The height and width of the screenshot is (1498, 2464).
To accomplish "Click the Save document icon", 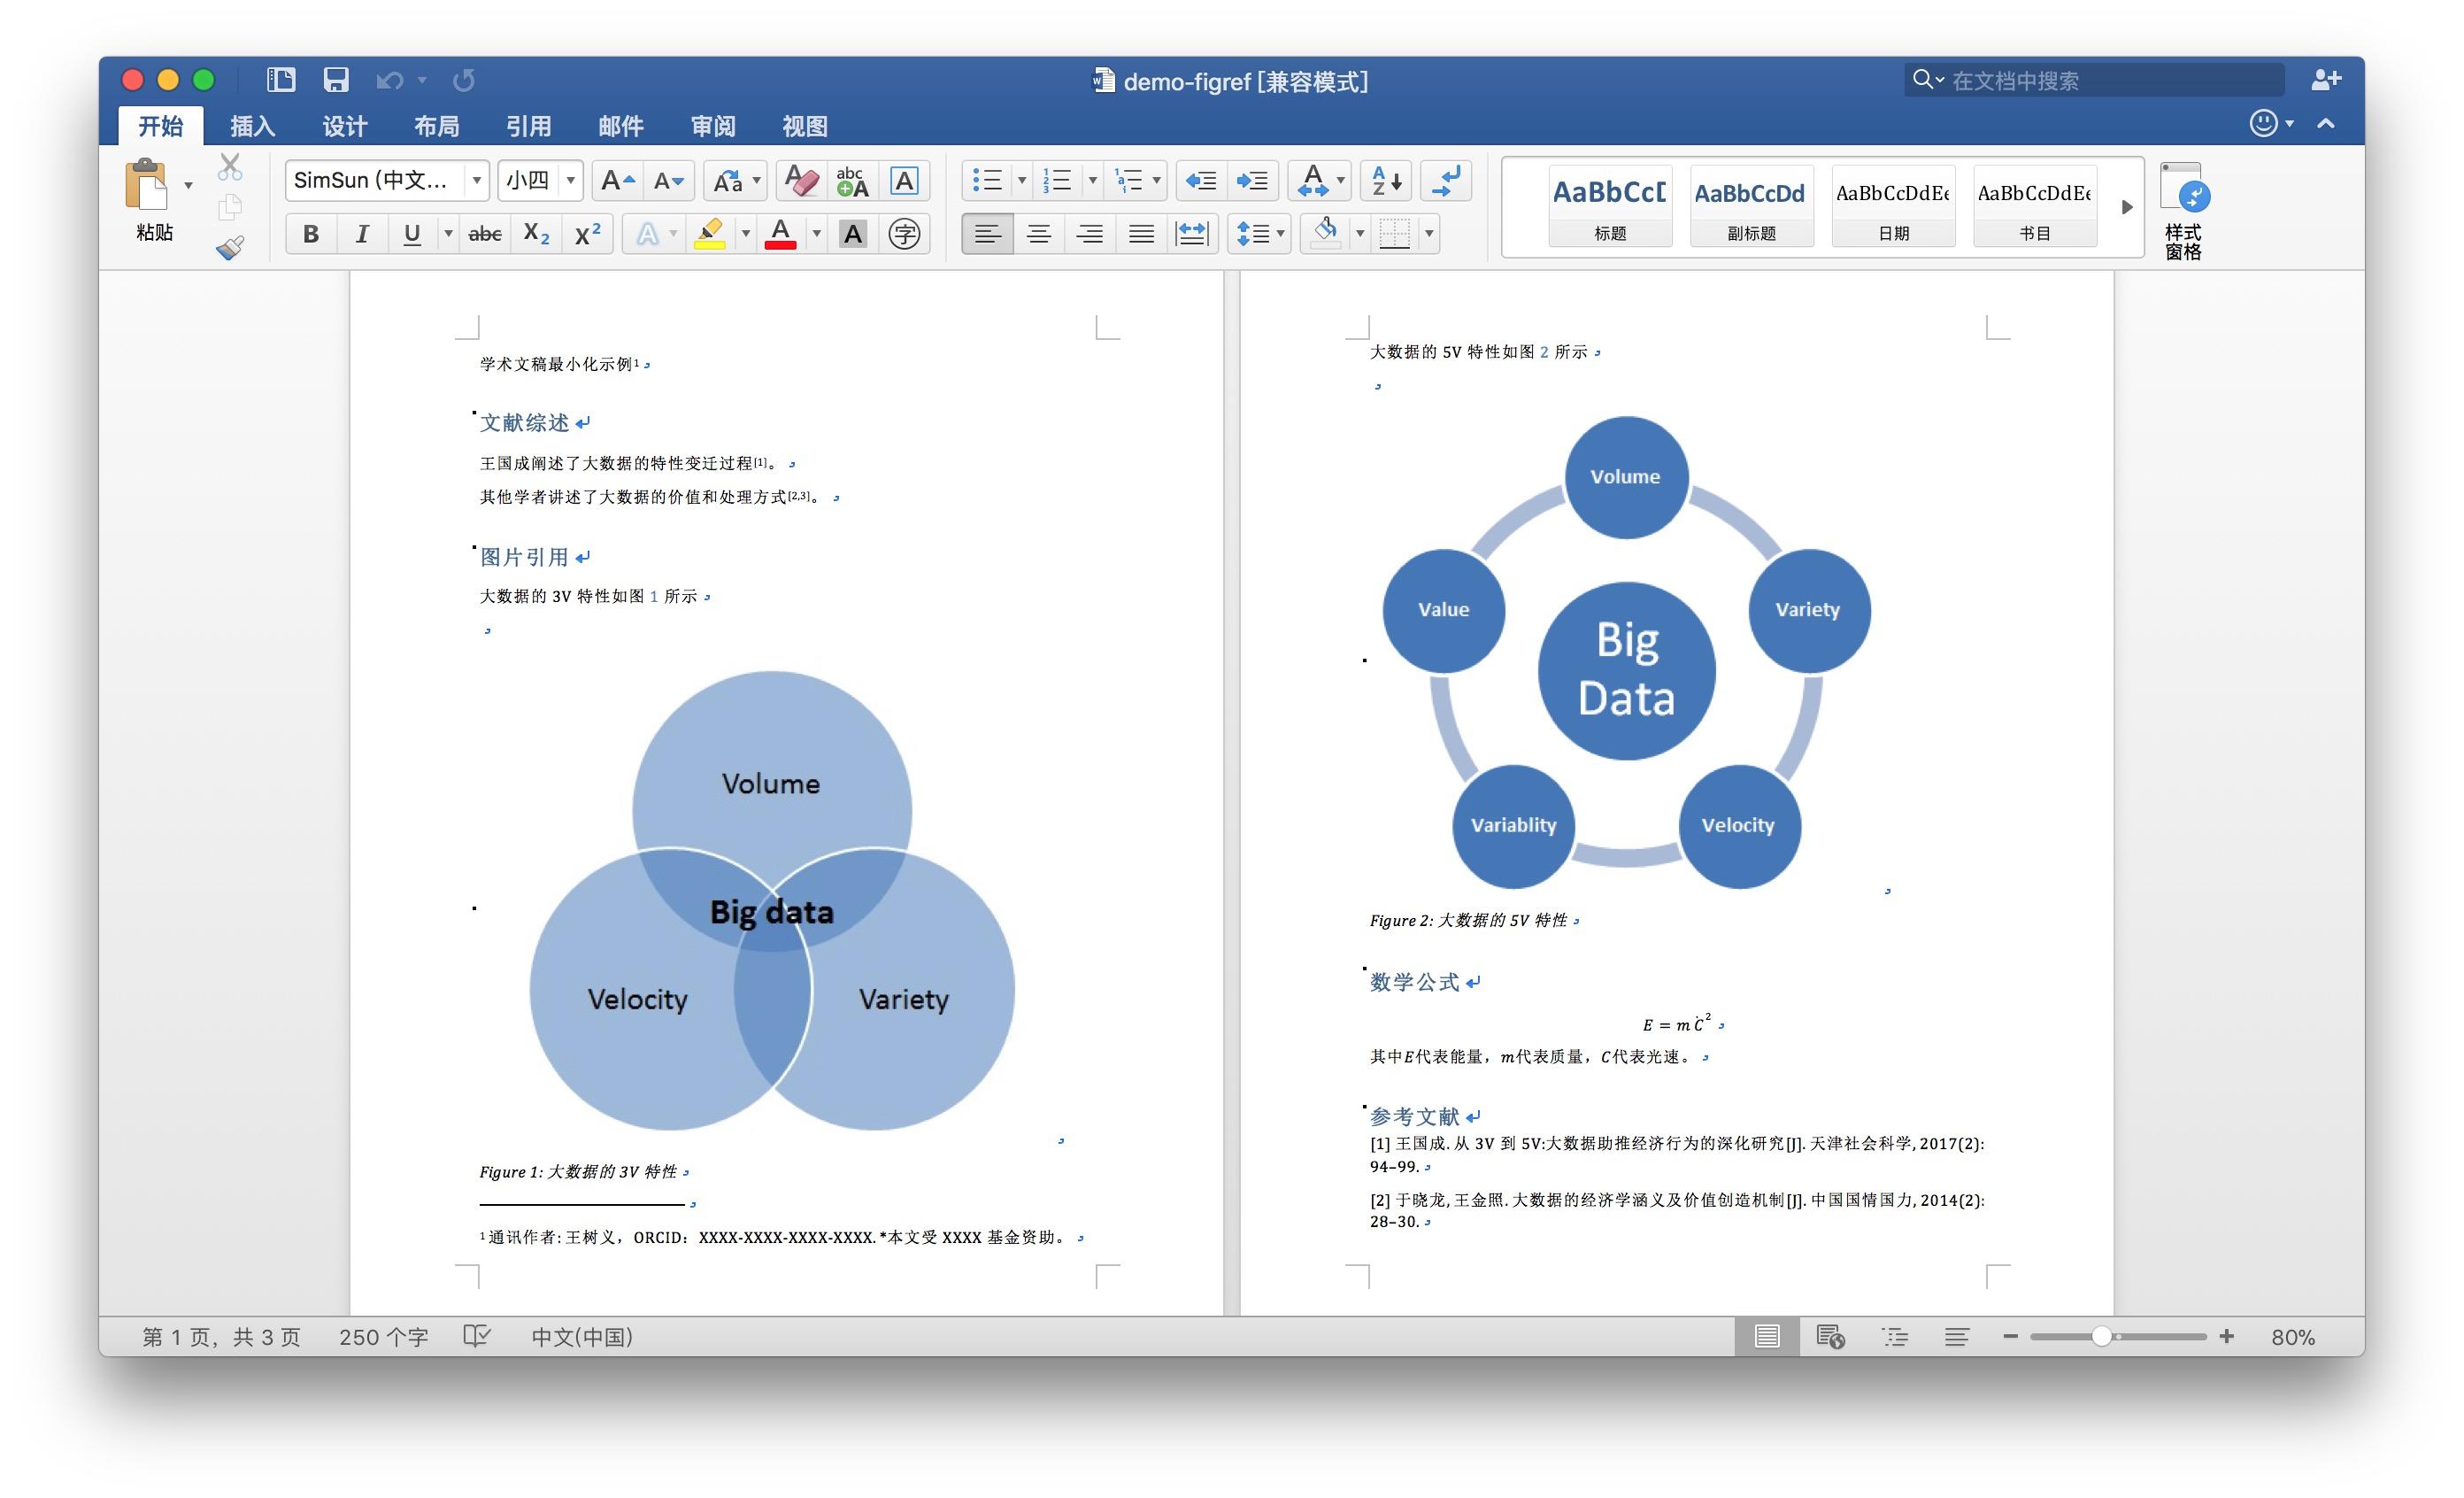I will [x=336, y=80].
